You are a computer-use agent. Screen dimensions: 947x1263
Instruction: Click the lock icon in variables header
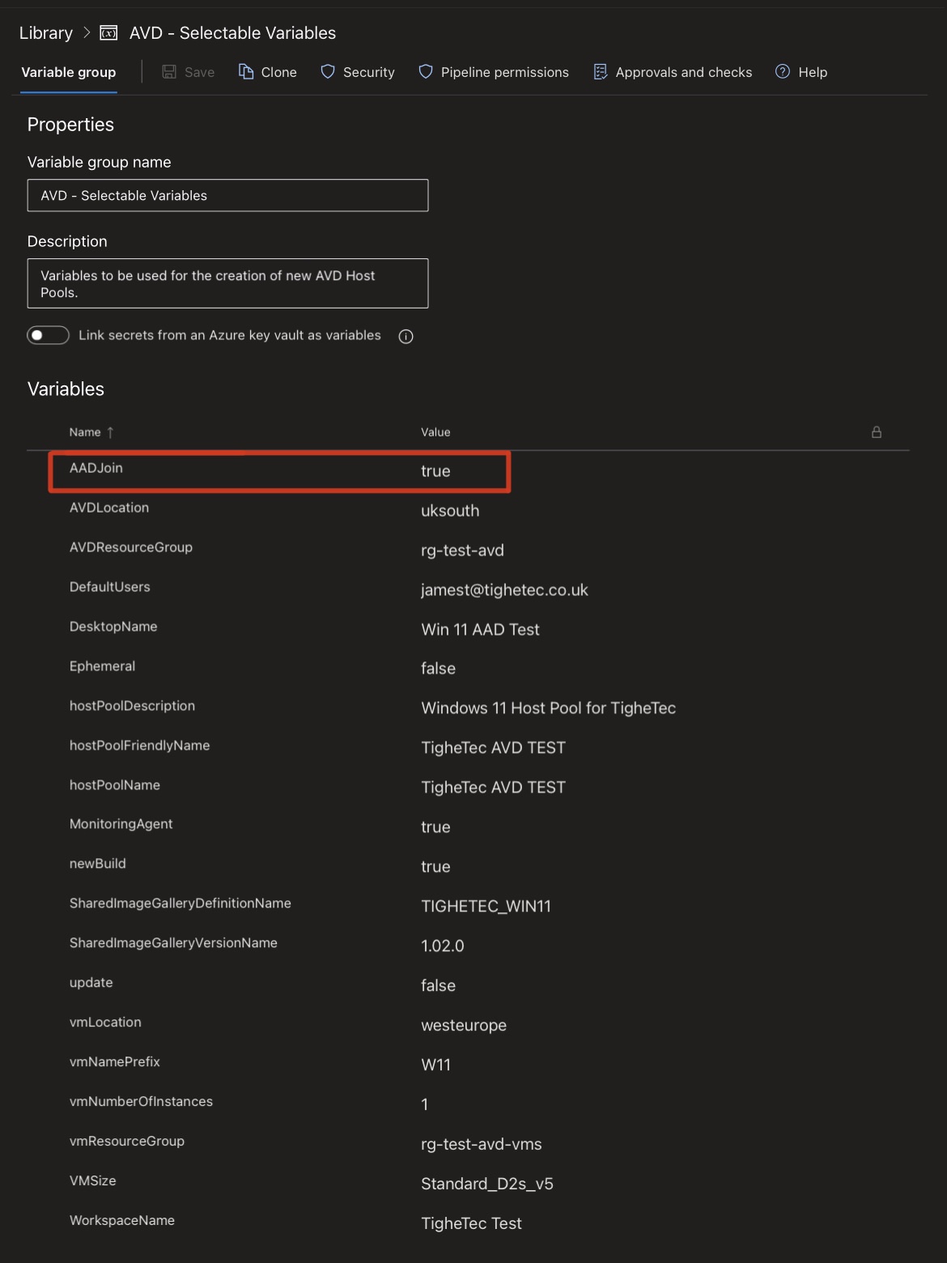point(876,432)
